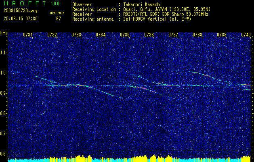The width and height of the screenshot is (254, 162).
Task: Click the 0735 time marker
Action: pos(125,34)
